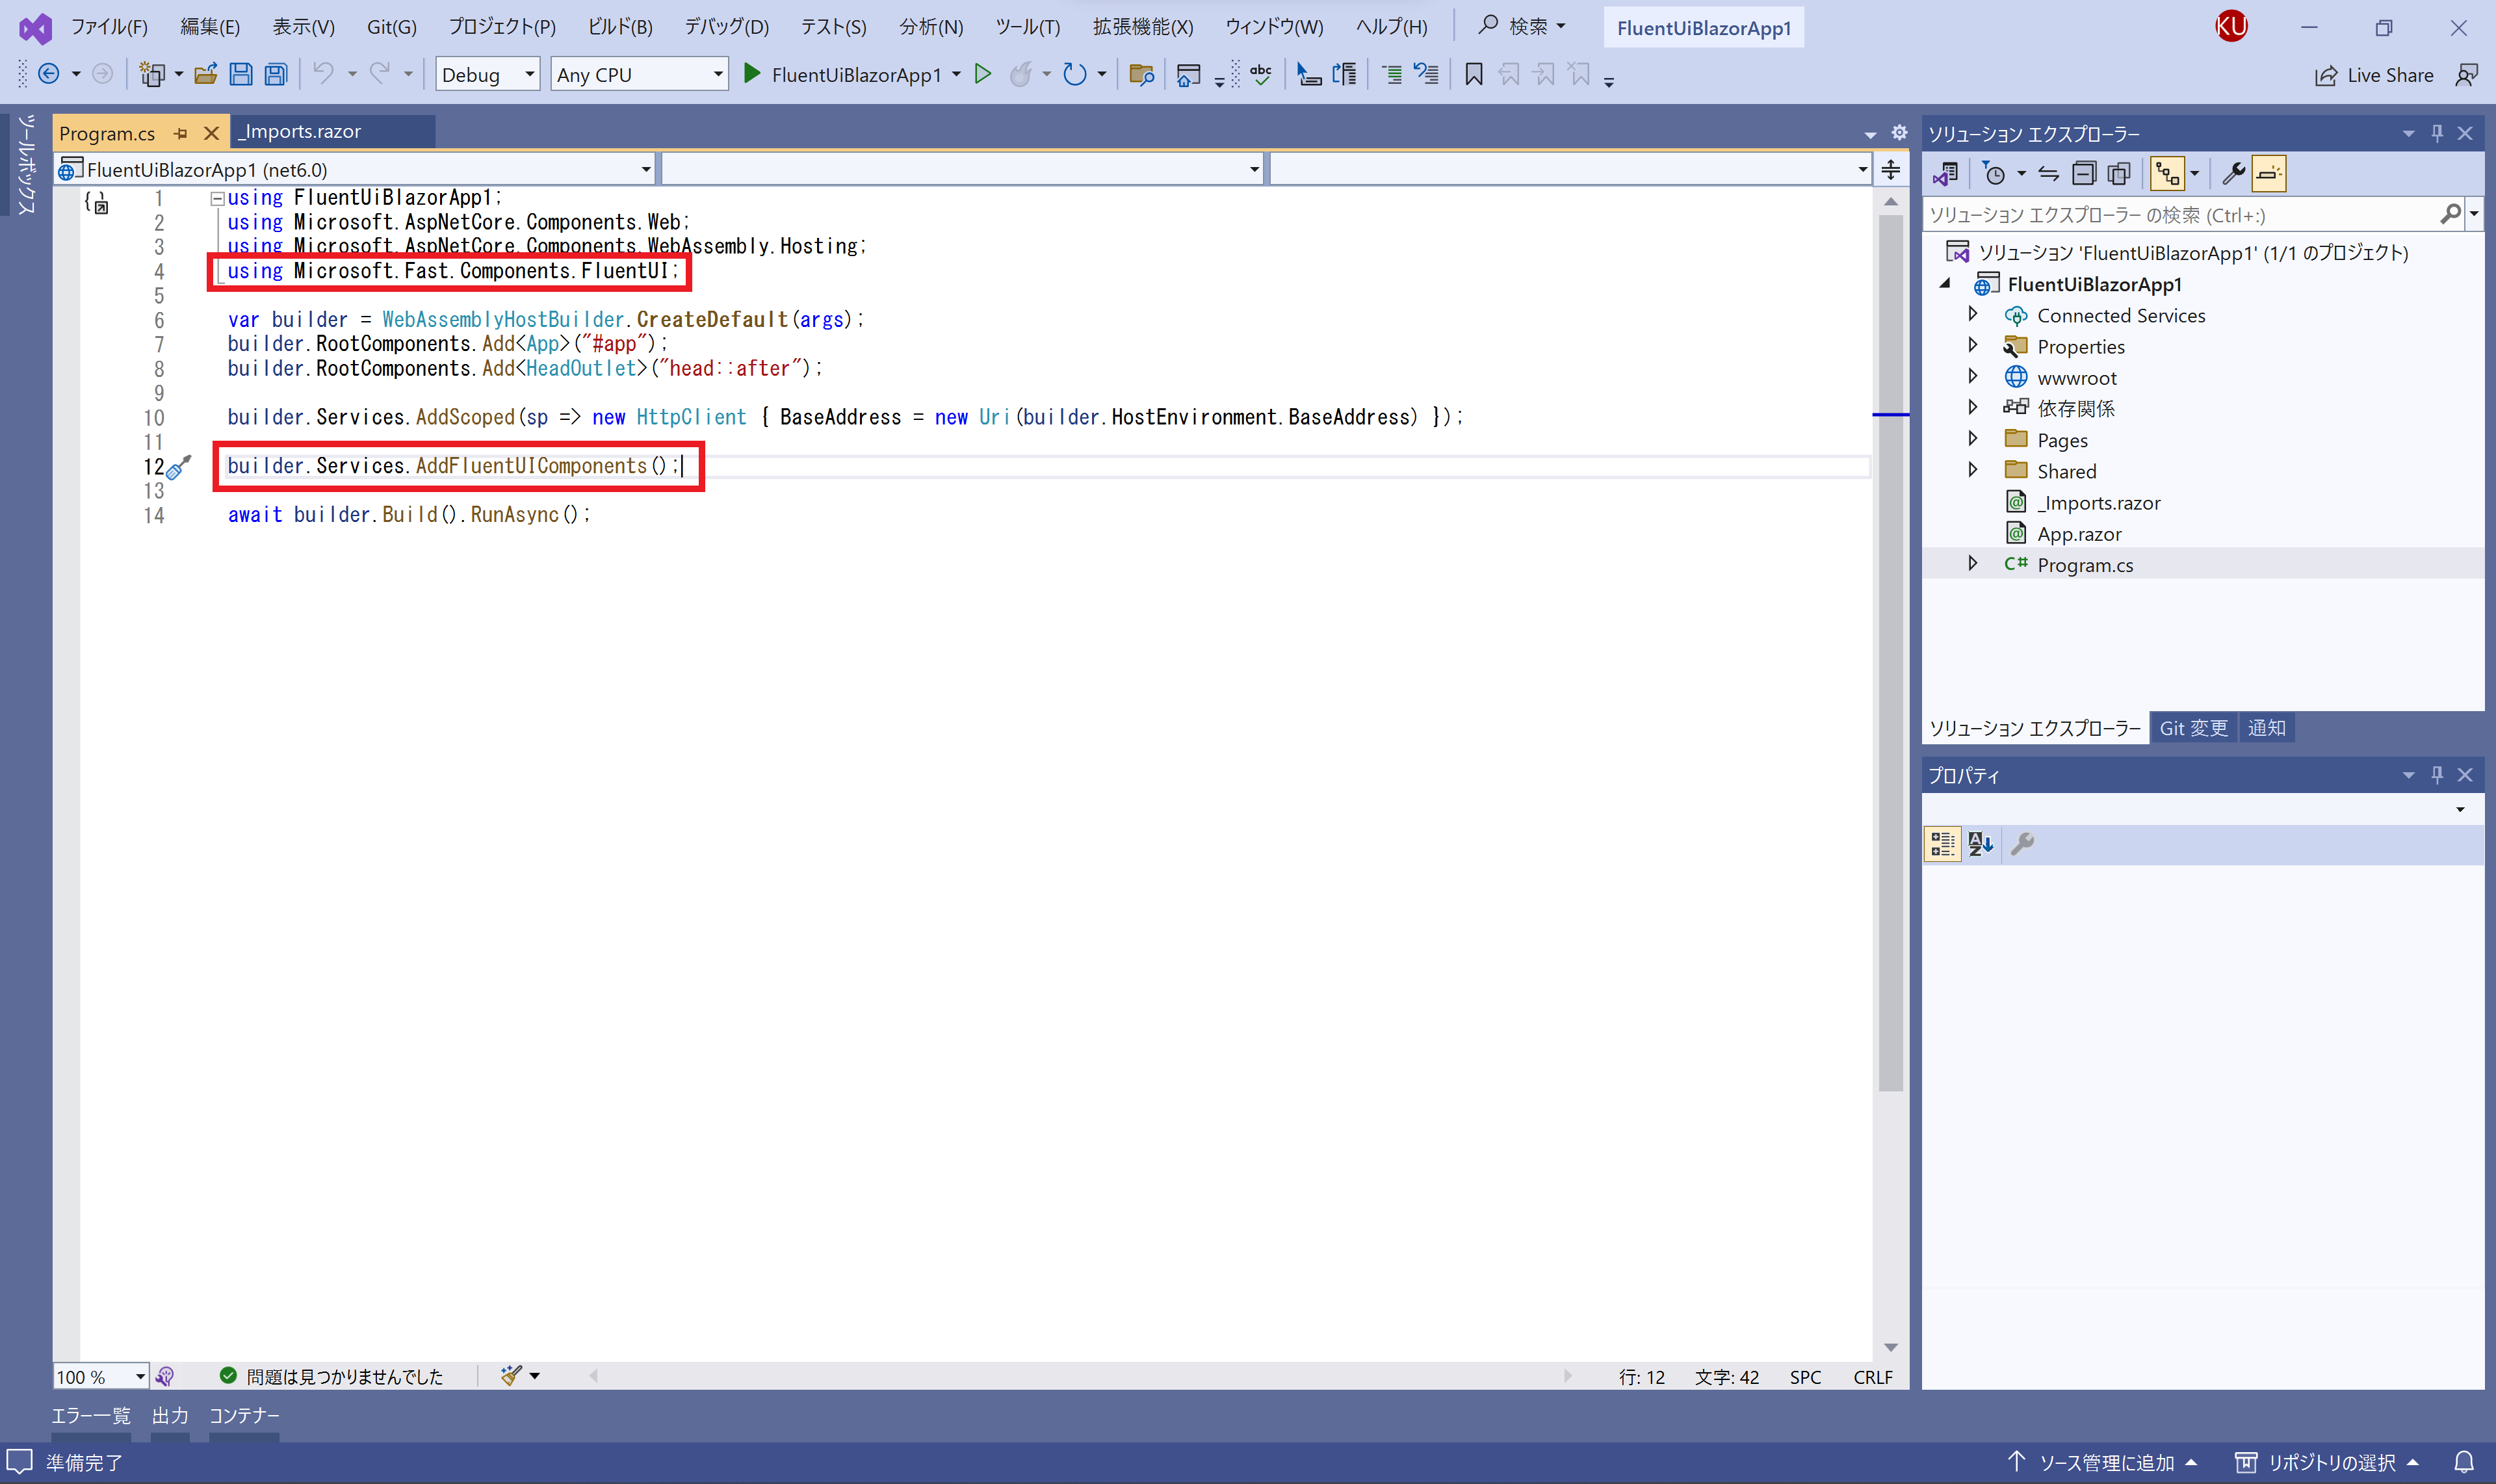
Task: Expand the Shared folder in Solution Explorer
Action: coord(1972,469)
